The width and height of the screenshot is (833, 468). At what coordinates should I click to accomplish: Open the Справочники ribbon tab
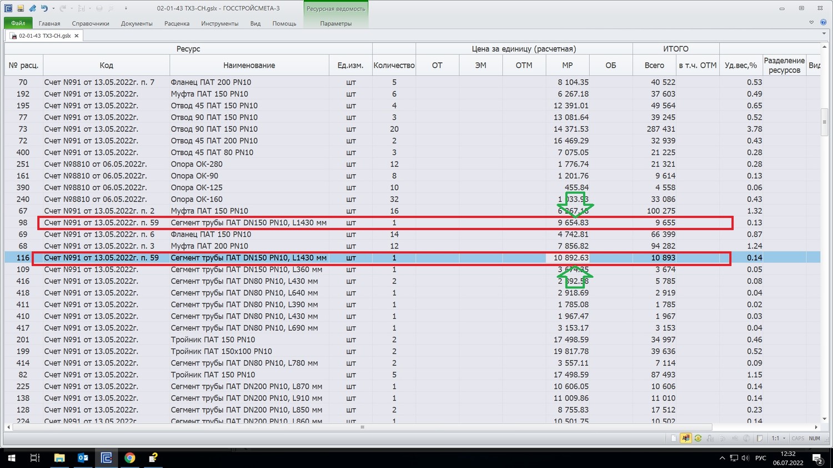[91, 23]
